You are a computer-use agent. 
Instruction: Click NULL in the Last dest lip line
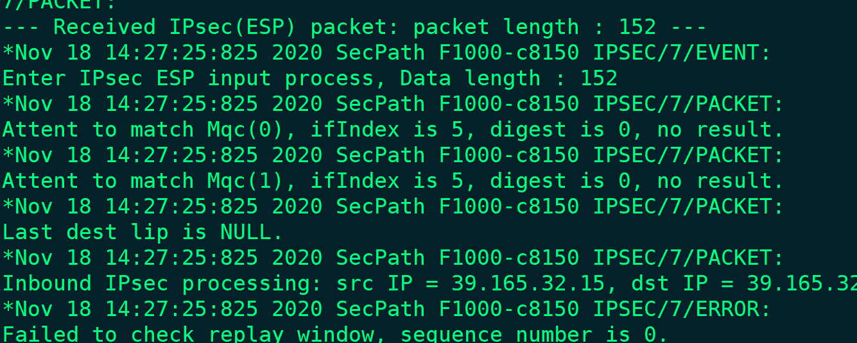(x=245, y=232)
